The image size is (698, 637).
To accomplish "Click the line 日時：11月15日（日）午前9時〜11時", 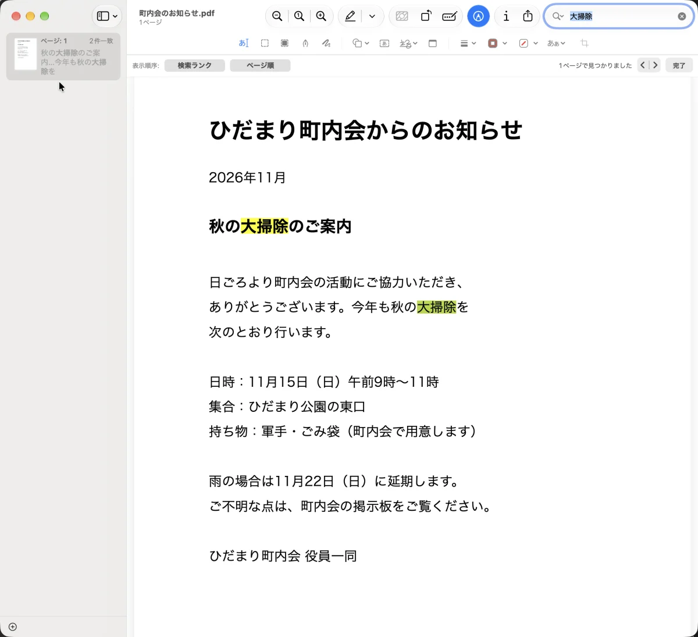I will coord(324,382).
